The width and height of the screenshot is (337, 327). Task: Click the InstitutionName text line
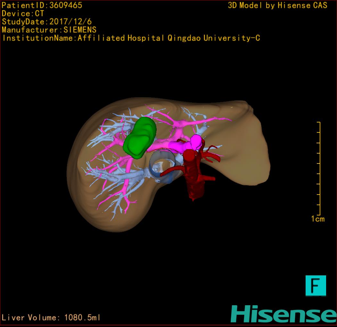(131, 38)
